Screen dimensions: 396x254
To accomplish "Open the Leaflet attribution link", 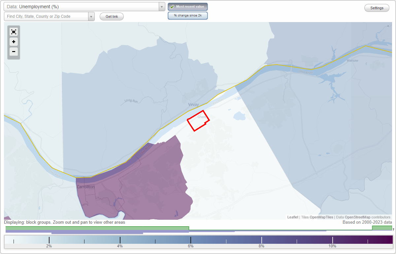I will (x=293, y=217).
